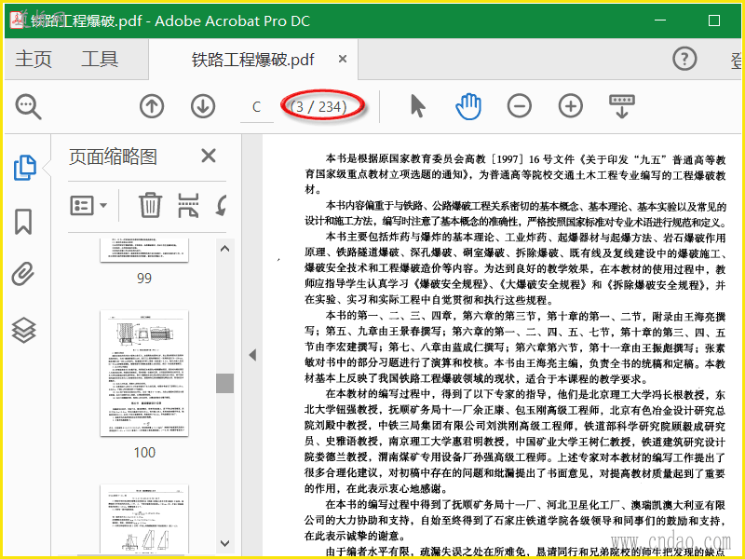Select the page 99 thumbnail

[x=144, y=251]
